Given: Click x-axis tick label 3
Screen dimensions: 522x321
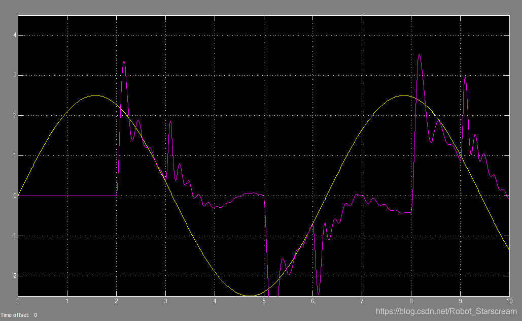Looking at the screenshot, I should 166,301.
